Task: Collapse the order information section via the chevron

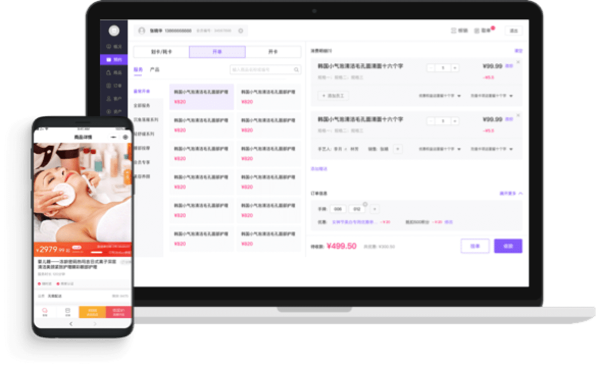Action: [x=520, y=193]
